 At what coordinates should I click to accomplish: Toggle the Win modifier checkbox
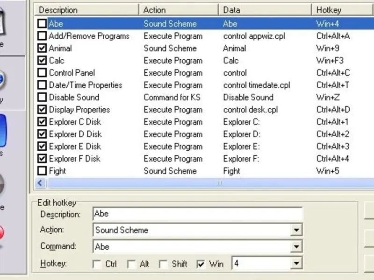coord(201,264)
